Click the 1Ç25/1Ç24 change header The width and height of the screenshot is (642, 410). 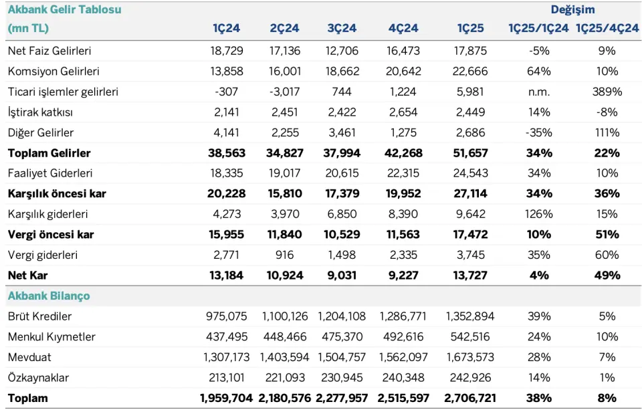538,28
